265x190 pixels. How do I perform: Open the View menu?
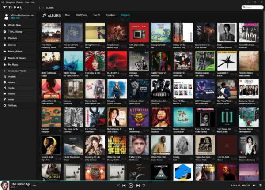(x=27, y=2)
